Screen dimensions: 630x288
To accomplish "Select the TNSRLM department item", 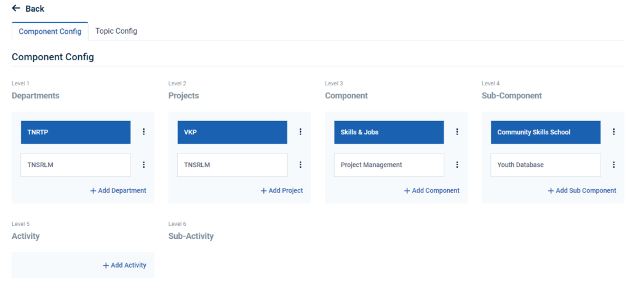I will click(76, 165).
